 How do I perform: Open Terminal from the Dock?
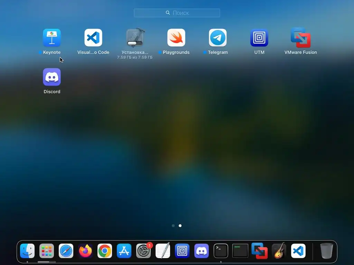pos(221,251)
